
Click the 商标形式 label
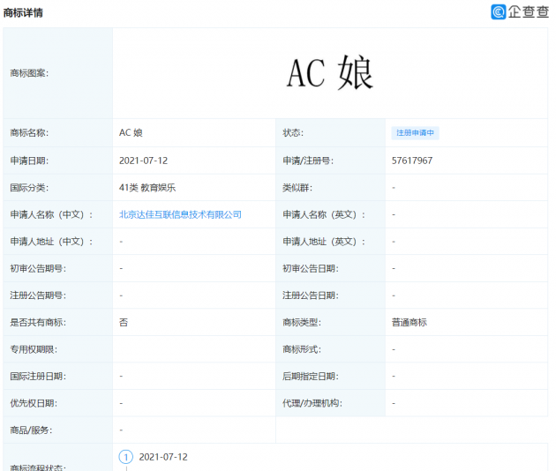pos(302,349)
